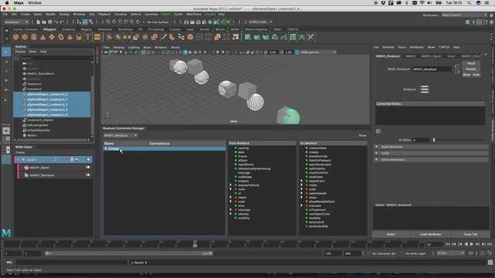Click the polygon cylinder shelf icon
This screenshot has width=495, height=278.
click(34, 37)
